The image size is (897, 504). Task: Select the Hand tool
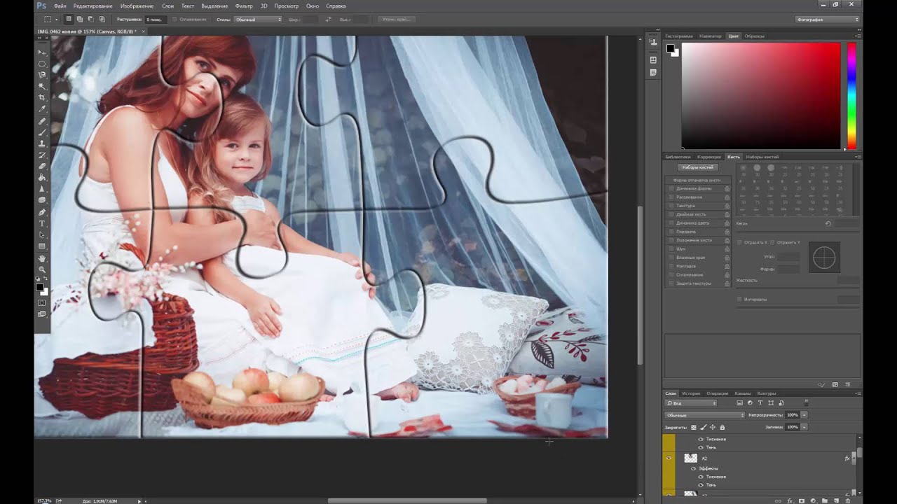tap(42, 258)
